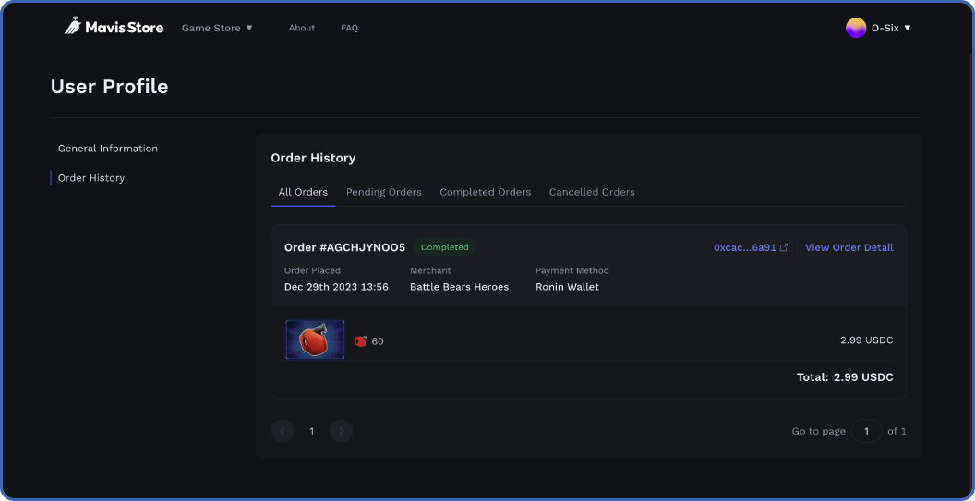Click the order date Dec 29th 2023 13:56

[336, 287]
